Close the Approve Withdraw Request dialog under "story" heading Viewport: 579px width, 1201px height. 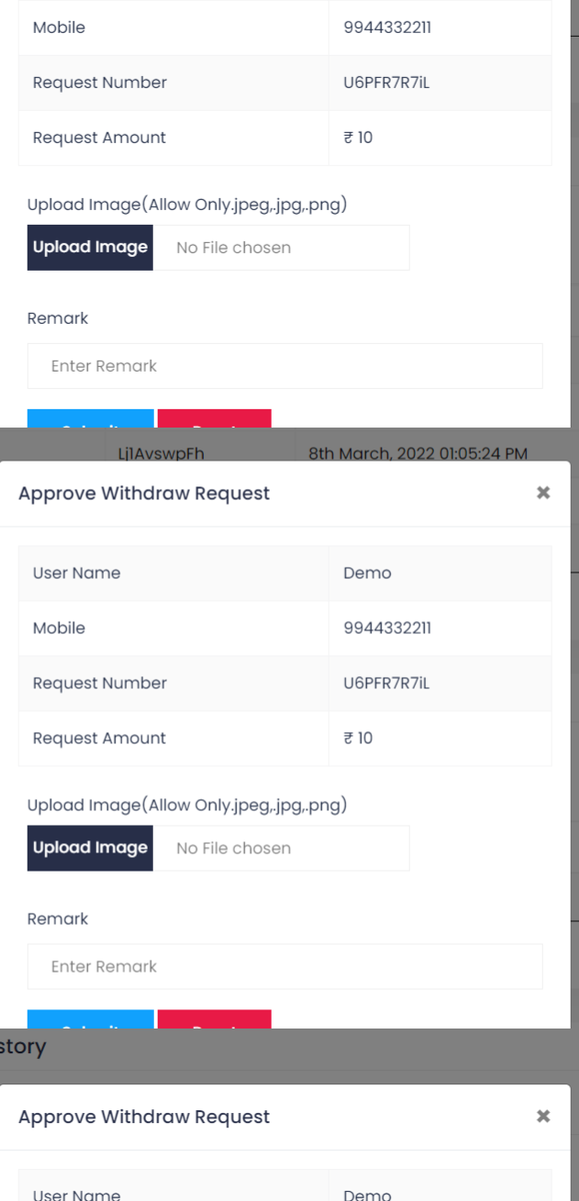click(x=542, y=1117)
